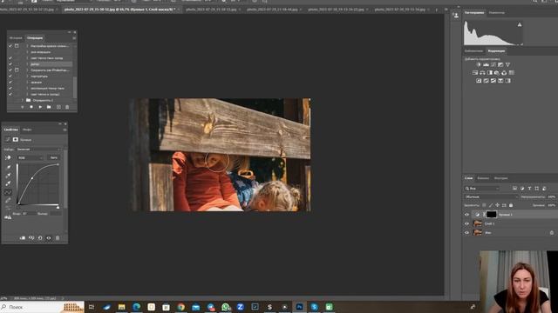
Task: Select the edit points curve mode
Action: (x=8, y=192)
